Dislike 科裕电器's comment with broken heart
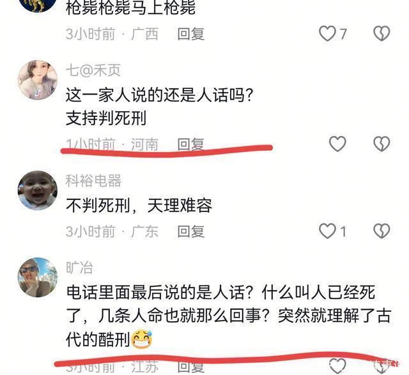This screenshot has height=375, width=409. 382,231
